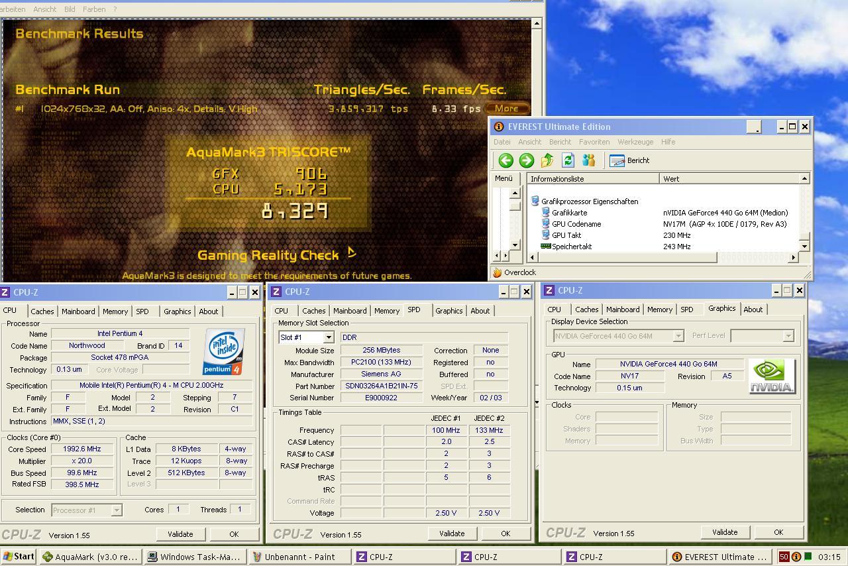Switch to Unbenannt - Paint taskbar button
848x566 pixels.
tap(299, 557)
